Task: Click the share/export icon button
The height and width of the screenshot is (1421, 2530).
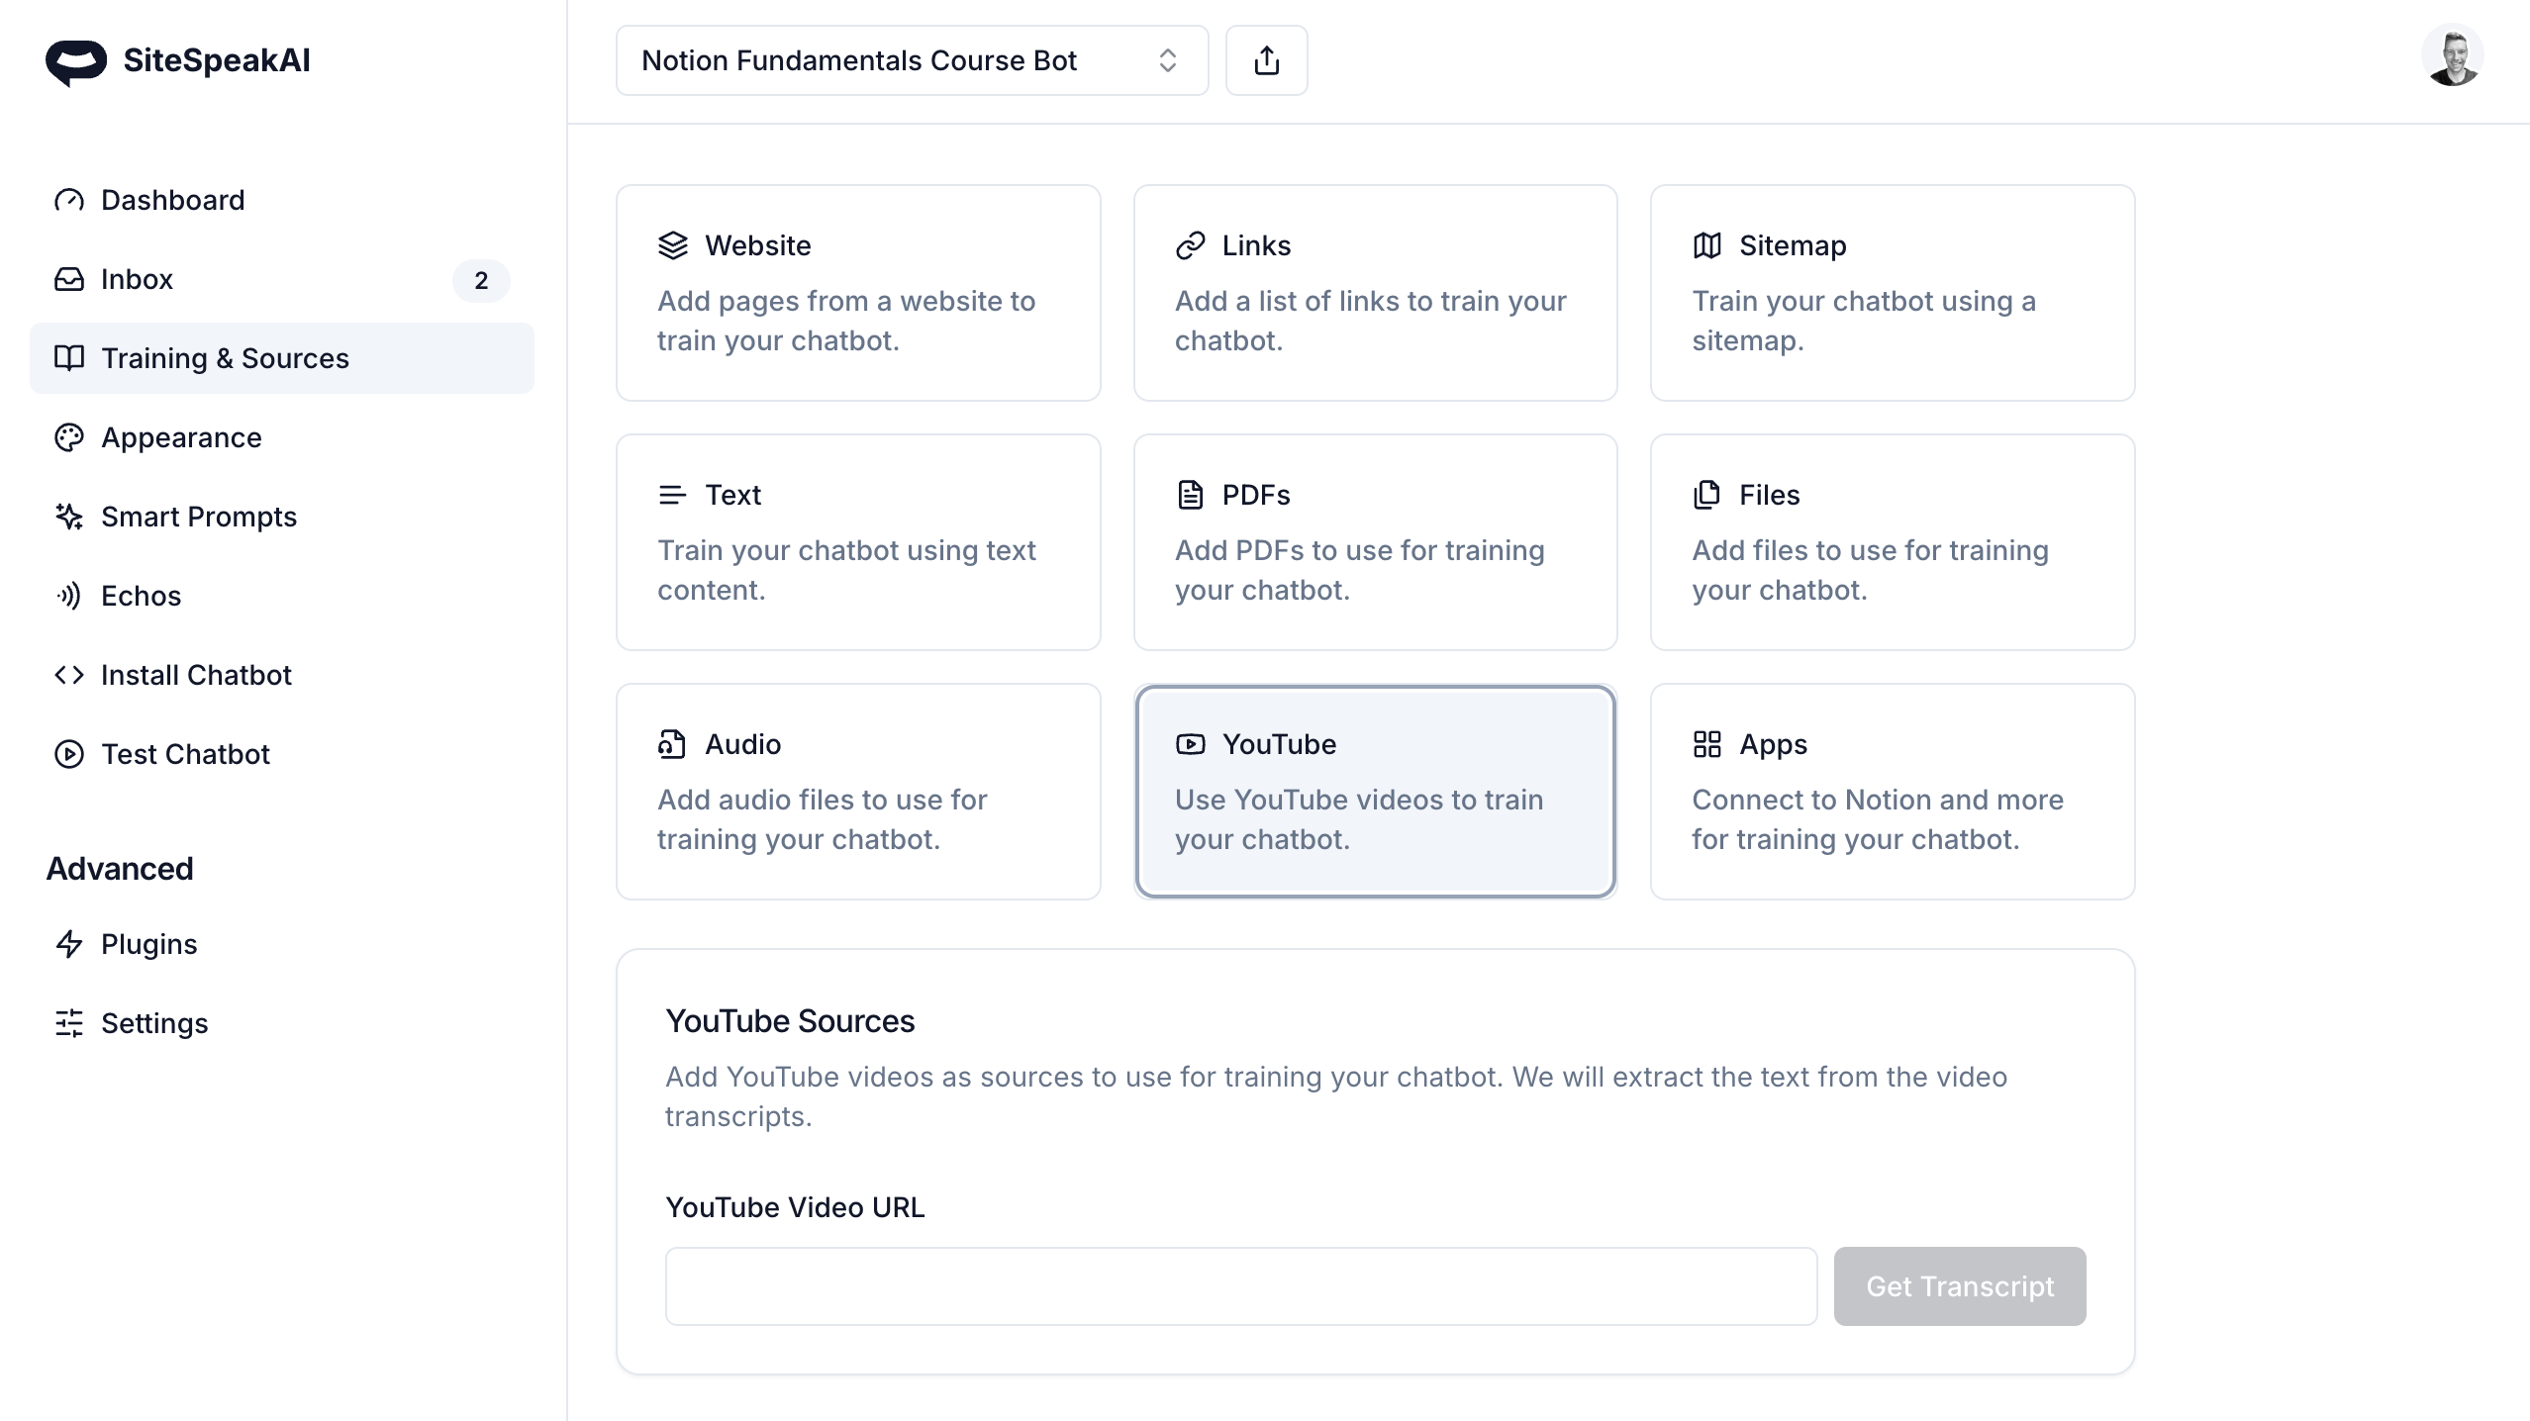Action: pos(1266,60)
